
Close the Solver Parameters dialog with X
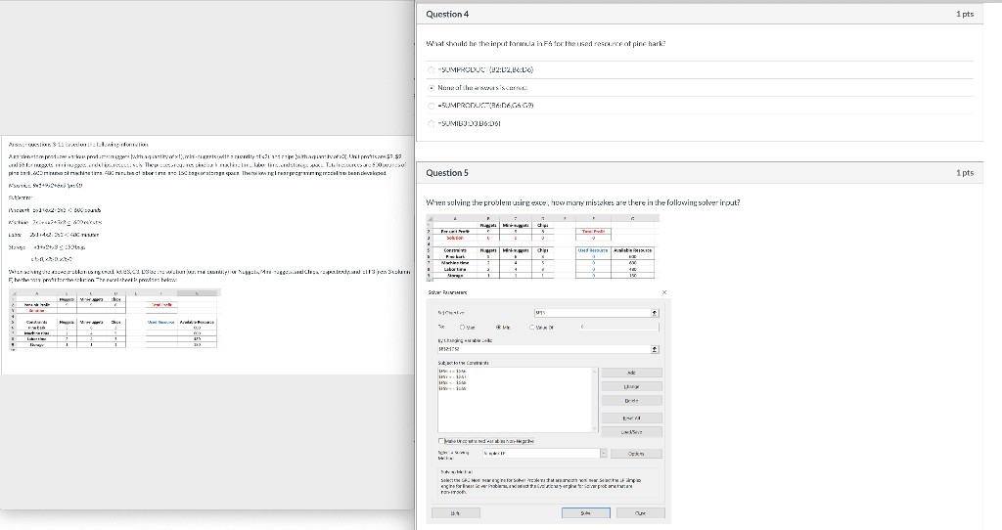(664, 292)
